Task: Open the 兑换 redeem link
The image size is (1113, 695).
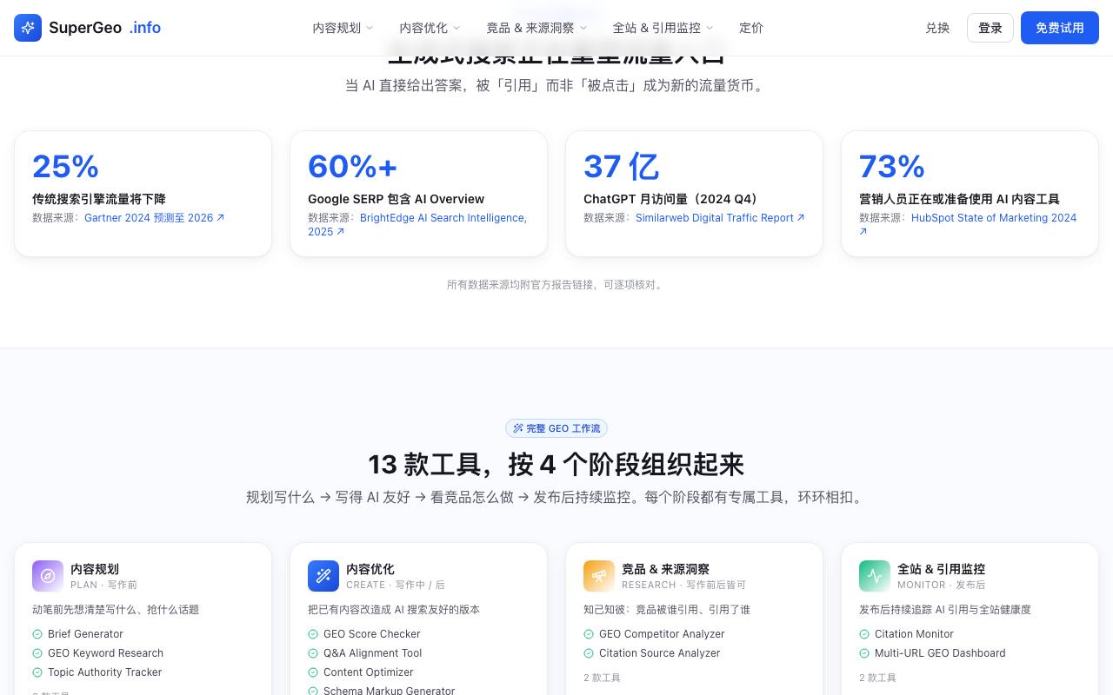Action: (937, 28)
